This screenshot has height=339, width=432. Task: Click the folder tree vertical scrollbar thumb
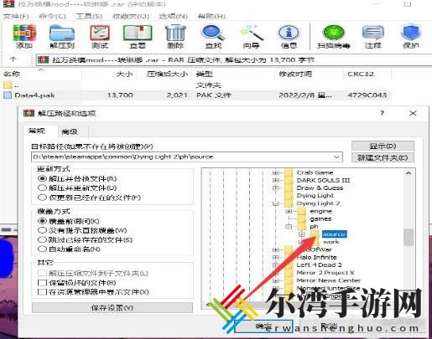[409, 237]
